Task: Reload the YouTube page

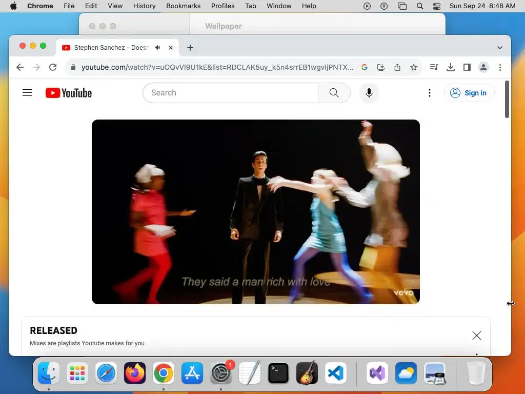Action: [x=53, y=67]
